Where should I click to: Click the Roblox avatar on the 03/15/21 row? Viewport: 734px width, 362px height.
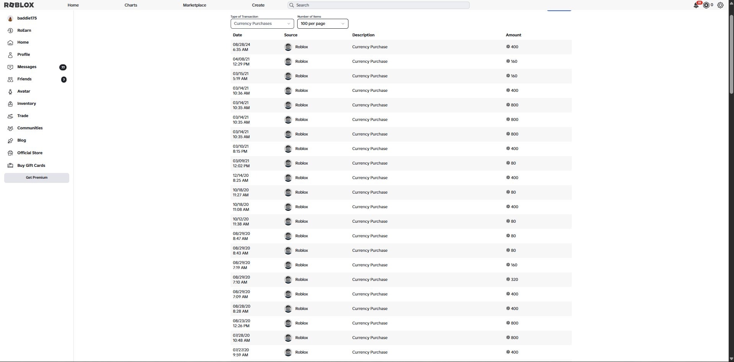click(288, 76)
